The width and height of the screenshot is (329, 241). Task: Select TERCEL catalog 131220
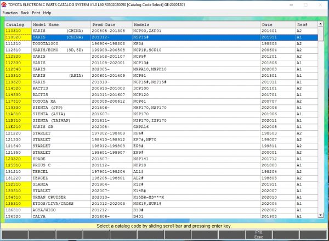tap(161, 178)
